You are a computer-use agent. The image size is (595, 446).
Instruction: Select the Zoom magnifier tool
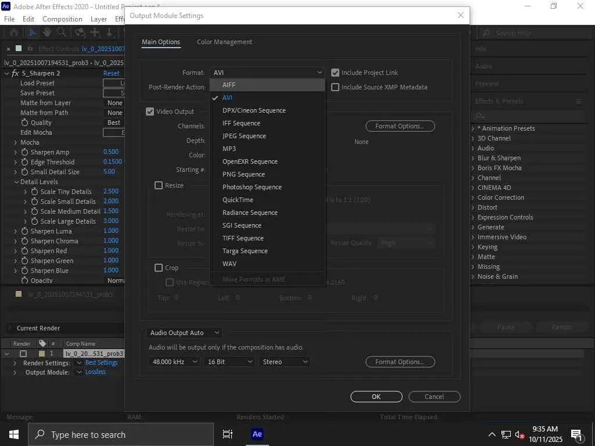click(62, 33)
